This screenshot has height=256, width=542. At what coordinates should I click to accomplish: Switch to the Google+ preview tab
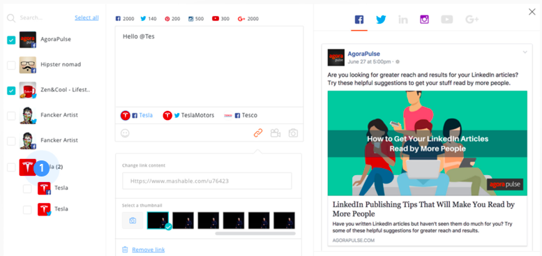click(x=472, y=20)
